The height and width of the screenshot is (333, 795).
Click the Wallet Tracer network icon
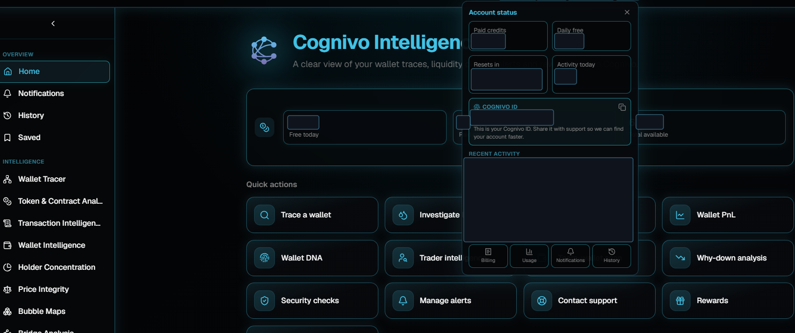pos(7,179)
